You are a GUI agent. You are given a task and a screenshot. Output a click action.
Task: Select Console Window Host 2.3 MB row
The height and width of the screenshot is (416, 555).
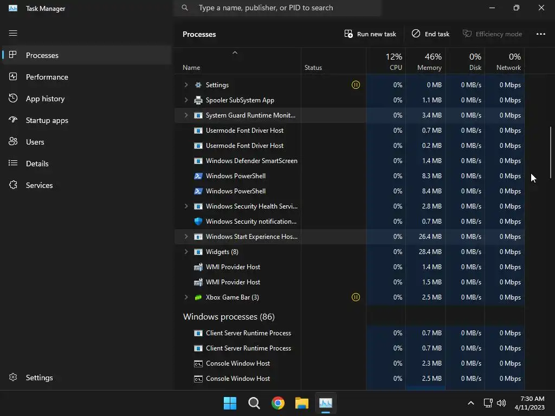350,363
